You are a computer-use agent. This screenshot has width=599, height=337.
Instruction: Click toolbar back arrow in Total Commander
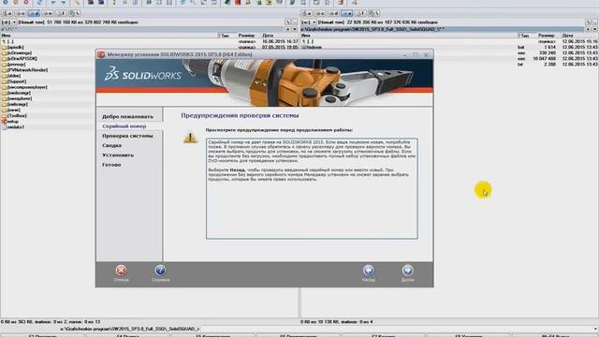(x=53, y=3)
